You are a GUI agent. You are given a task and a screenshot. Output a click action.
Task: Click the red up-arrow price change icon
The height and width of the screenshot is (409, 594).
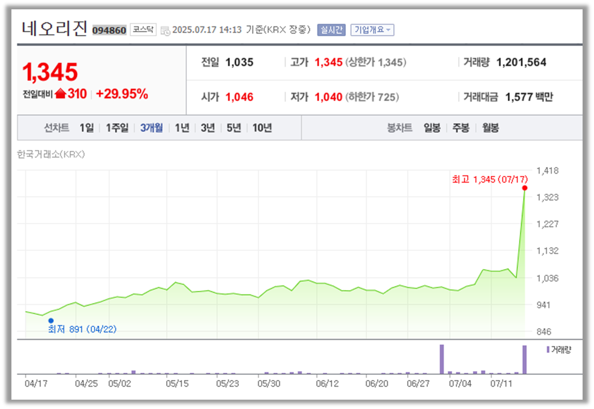coord(60,93)
